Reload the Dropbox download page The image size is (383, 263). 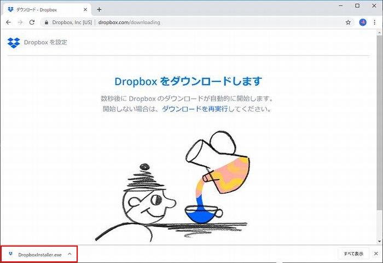tap(32, 22)
